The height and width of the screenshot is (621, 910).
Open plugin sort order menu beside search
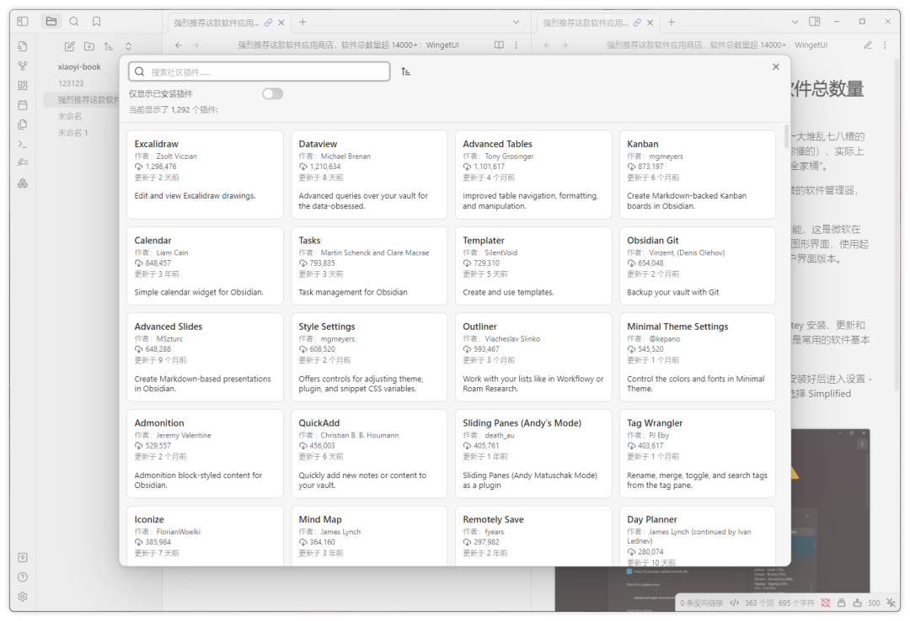tap(406, 72)
